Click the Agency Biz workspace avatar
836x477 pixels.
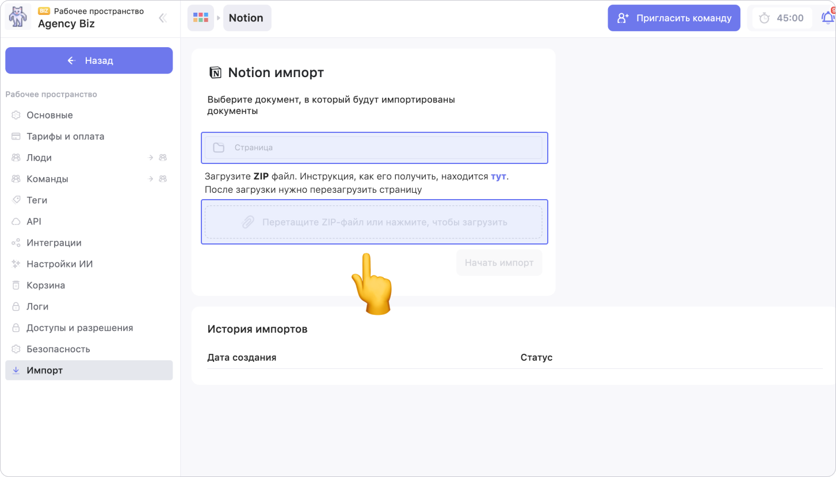pyautogui.click(x=18, y=18)
